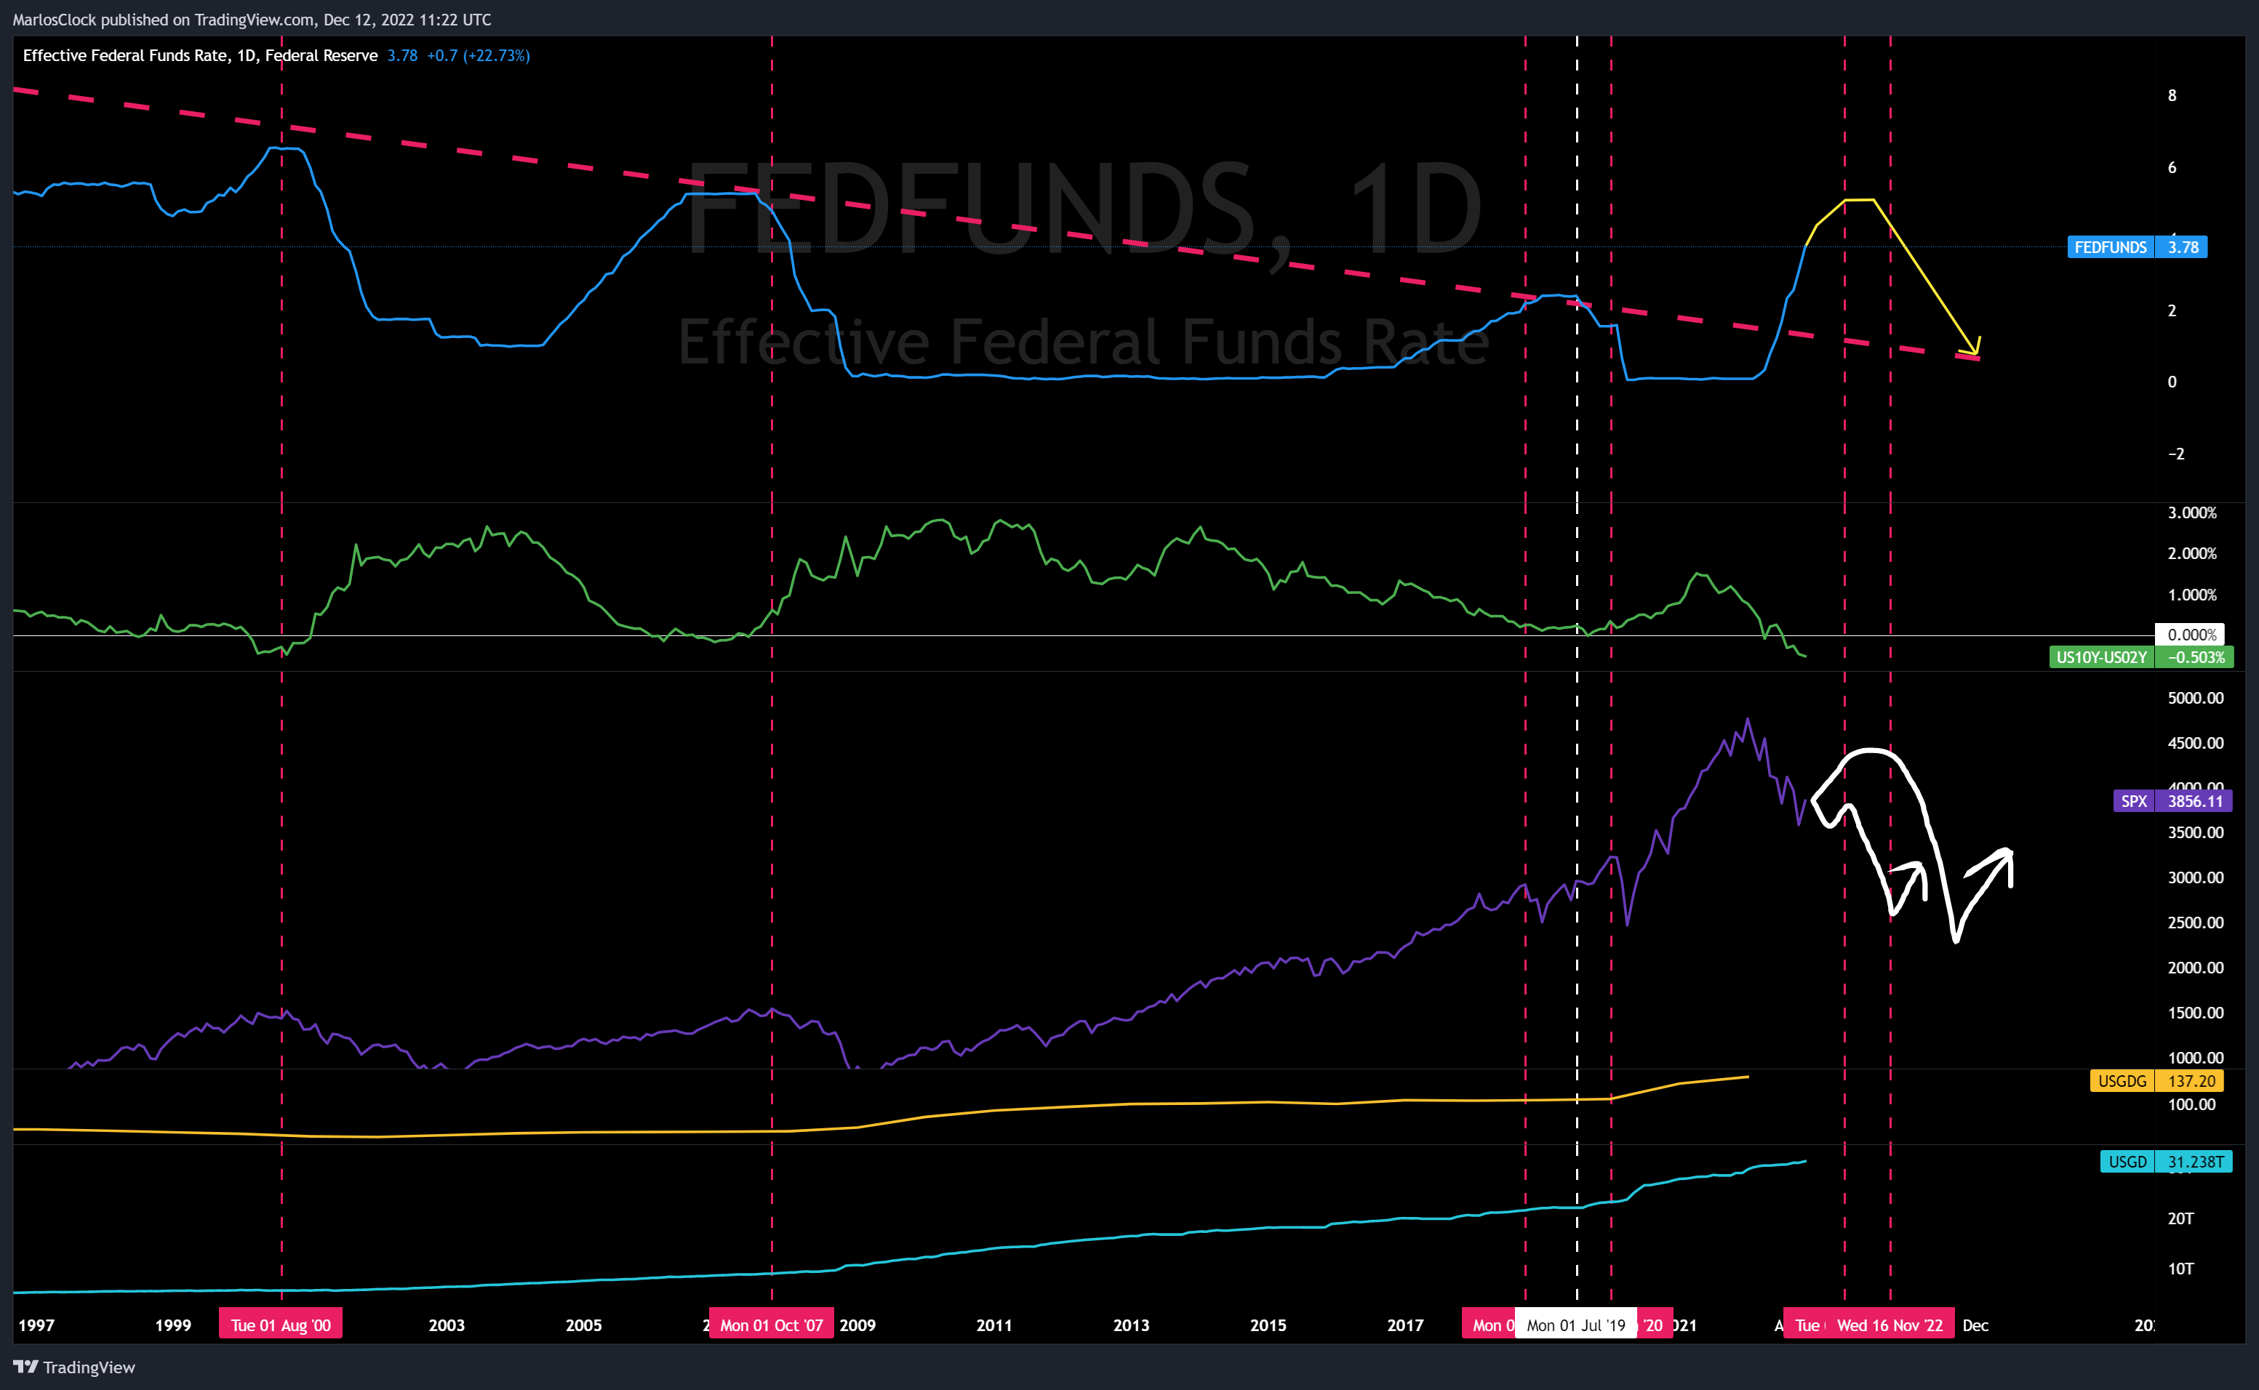Click the 'Dec' label on the time axis
This screenshot has width=2259, height=1390.
1976,1325
